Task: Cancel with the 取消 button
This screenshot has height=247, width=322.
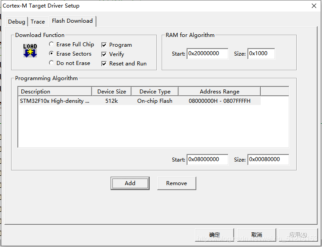Action: (257, 235)
